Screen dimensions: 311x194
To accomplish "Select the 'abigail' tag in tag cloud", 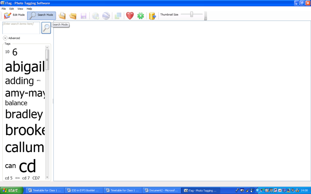I will point(25,67).
